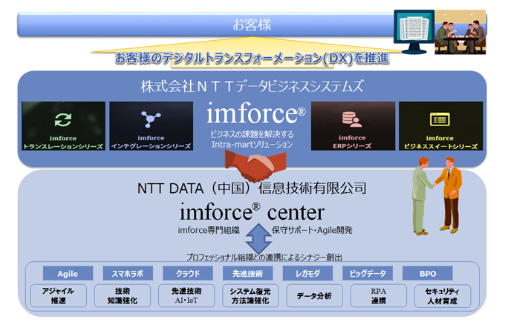
Task: Open the imforce ビジネススイートシリーズ tile
Action: pyautogui.click(x=441, y=126)
